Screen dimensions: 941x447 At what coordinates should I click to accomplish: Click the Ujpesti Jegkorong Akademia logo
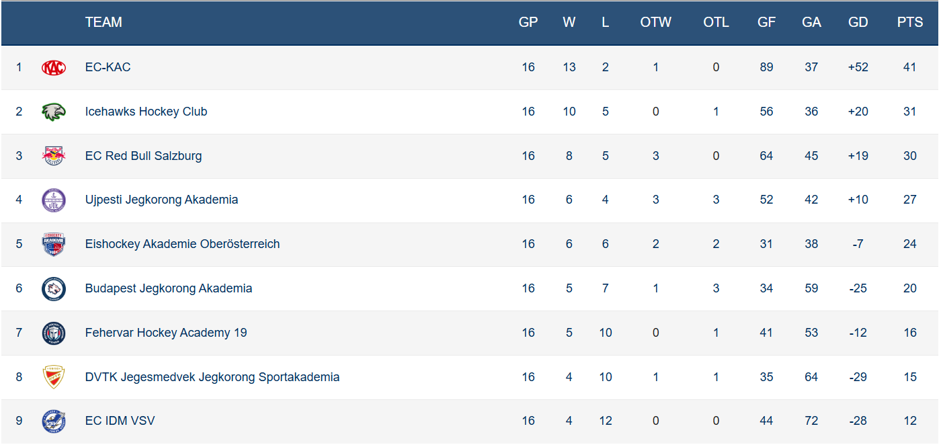[x=54, y=200]
